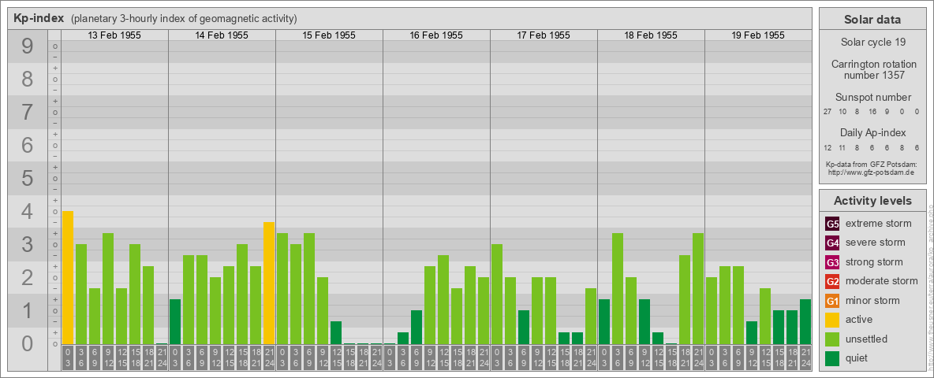Click the dark green 6-9h bar on 16 Feb
Viewport: 934px width, 378px height.
click(x=417, y=327)
